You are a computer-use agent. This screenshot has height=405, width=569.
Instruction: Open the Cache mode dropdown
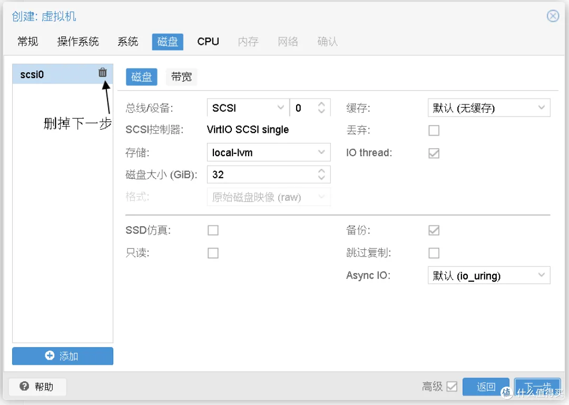(488, 108)
